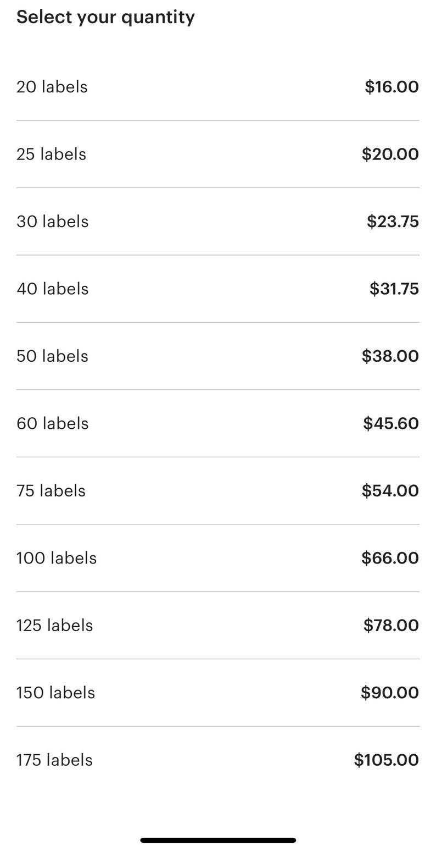
Task: Tap the home indicator bar
Action: [x=218, y=840]
